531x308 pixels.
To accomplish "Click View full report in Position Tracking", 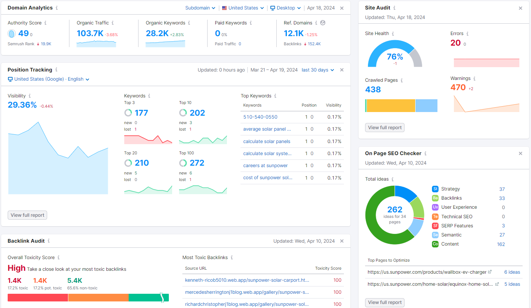I will coord(27,215).
